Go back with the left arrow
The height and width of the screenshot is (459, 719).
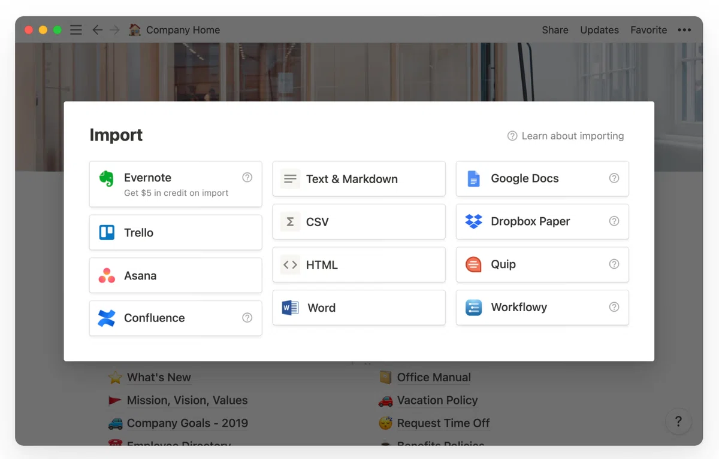click(x=97, y=30)
